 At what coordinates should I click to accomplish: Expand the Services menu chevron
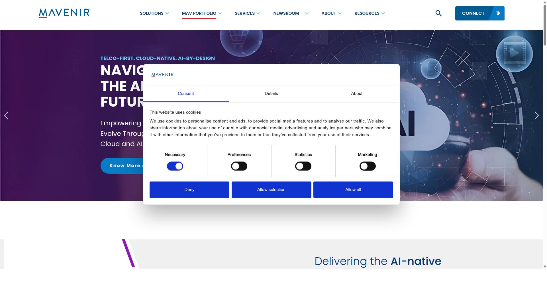tap(258, 13)
